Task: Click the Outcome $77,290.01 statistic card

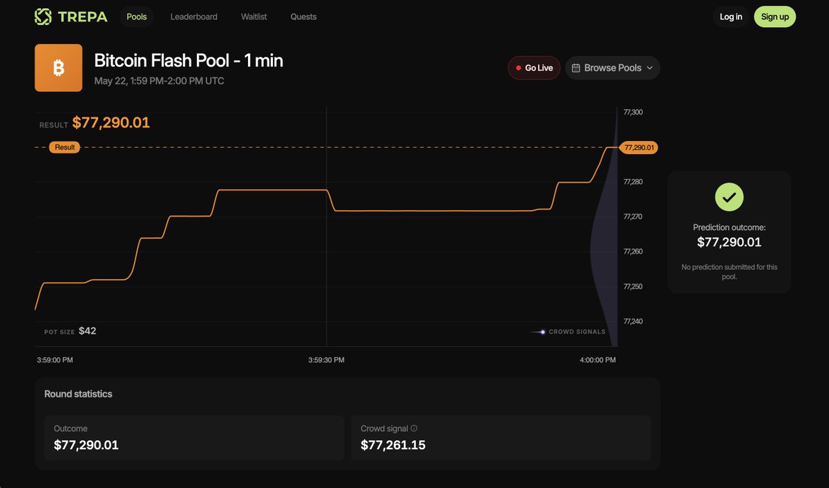Action: pos(194,438)
